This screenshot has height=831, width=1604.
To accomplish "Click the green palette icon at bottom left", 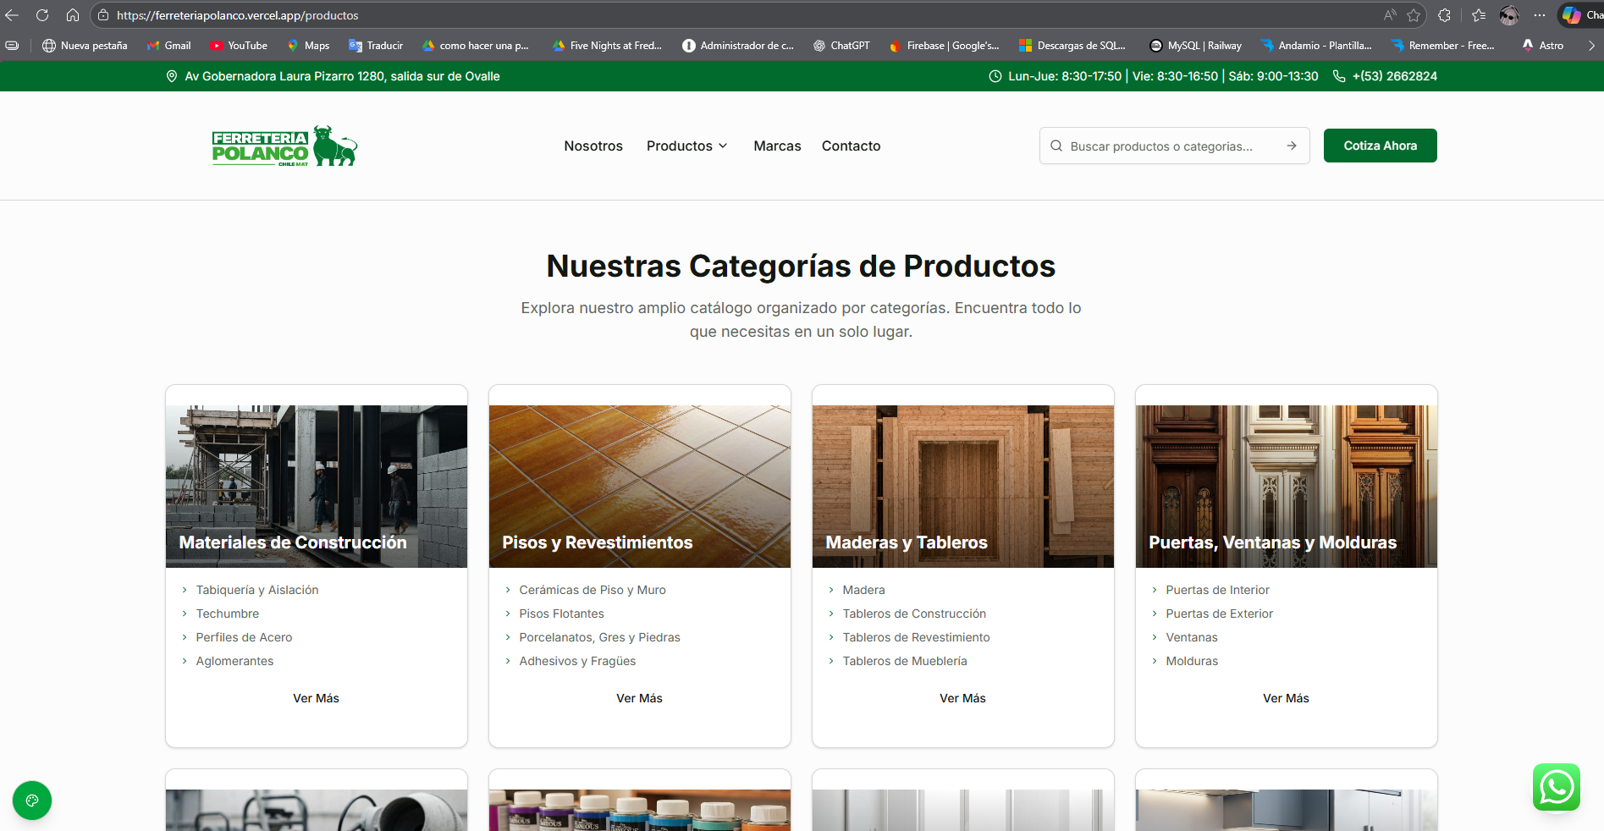I will coord(32,801).
